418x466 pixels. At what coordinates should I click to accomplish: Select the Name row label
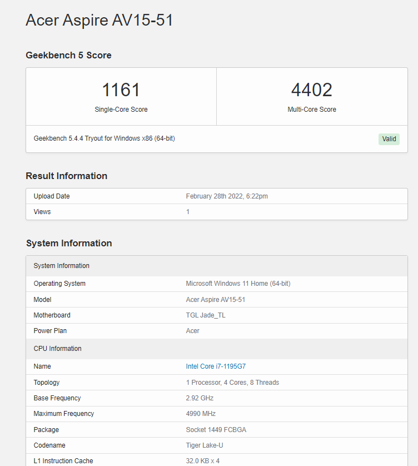pyautogui.click(x=42, y=366)
